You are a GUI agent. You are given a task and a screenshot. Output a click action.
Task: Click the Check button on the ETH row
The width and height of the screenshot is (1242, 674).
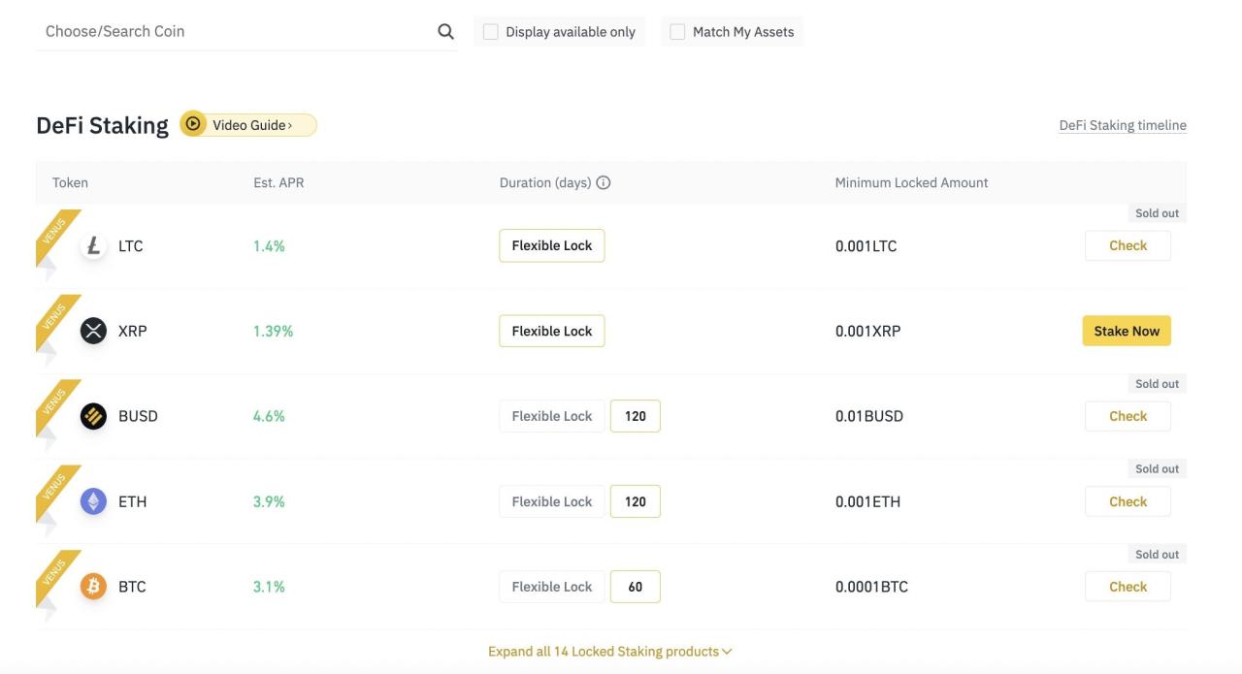click(1127, 500)
